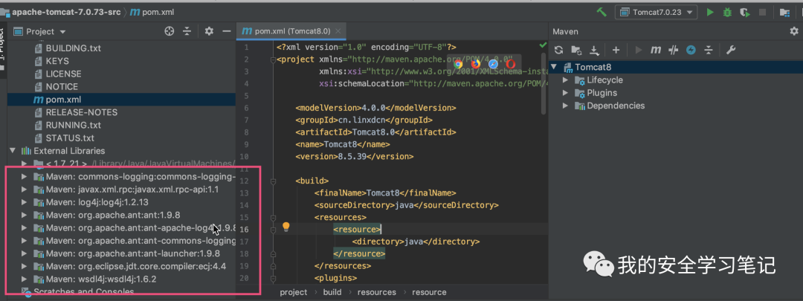
Task: Click the 'build' breadcrumb at editor bottom
Action: (x=332, y=292)
